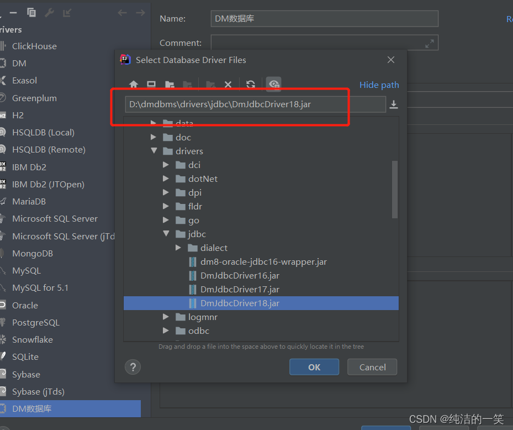Open driver settings wrench icon
Viewport: 513px width, 430px height.
coord(49,13)
